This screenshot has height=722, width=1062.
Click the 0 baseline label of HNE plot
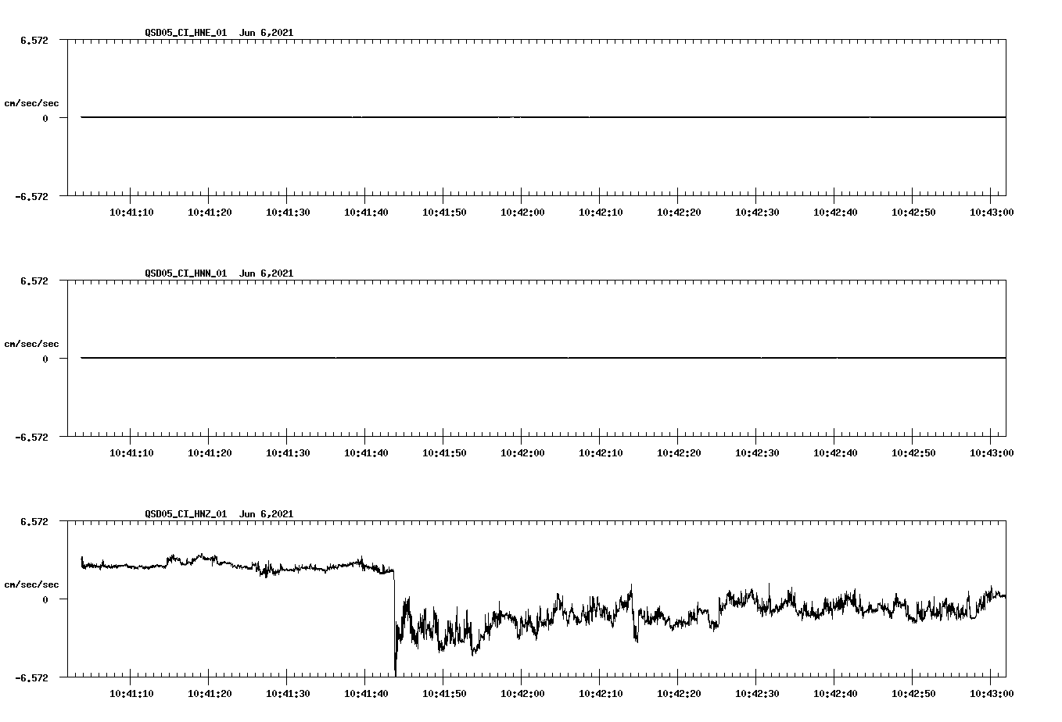click(x=45, y=118)
